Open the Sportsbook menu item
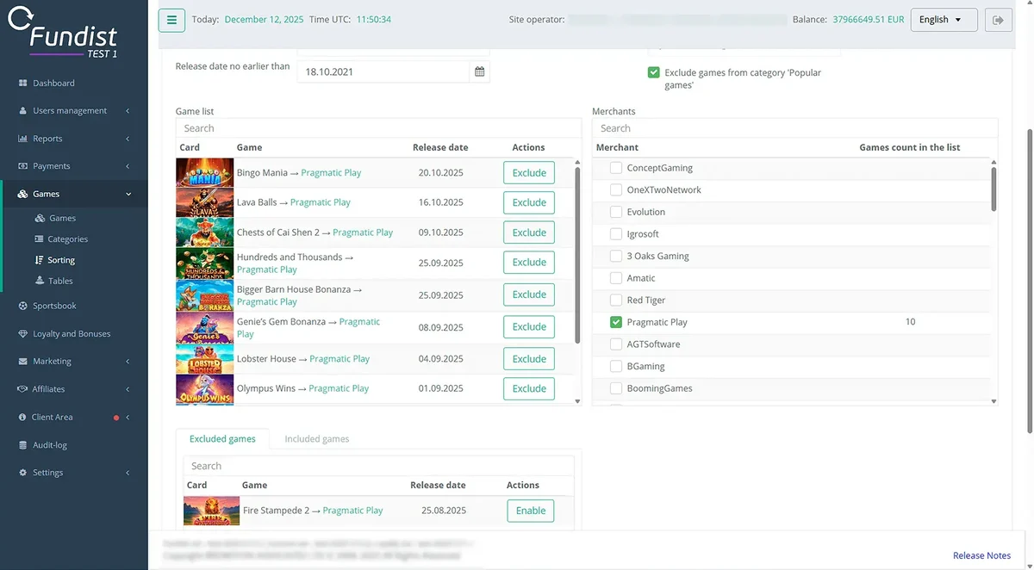 pos(54,306)
